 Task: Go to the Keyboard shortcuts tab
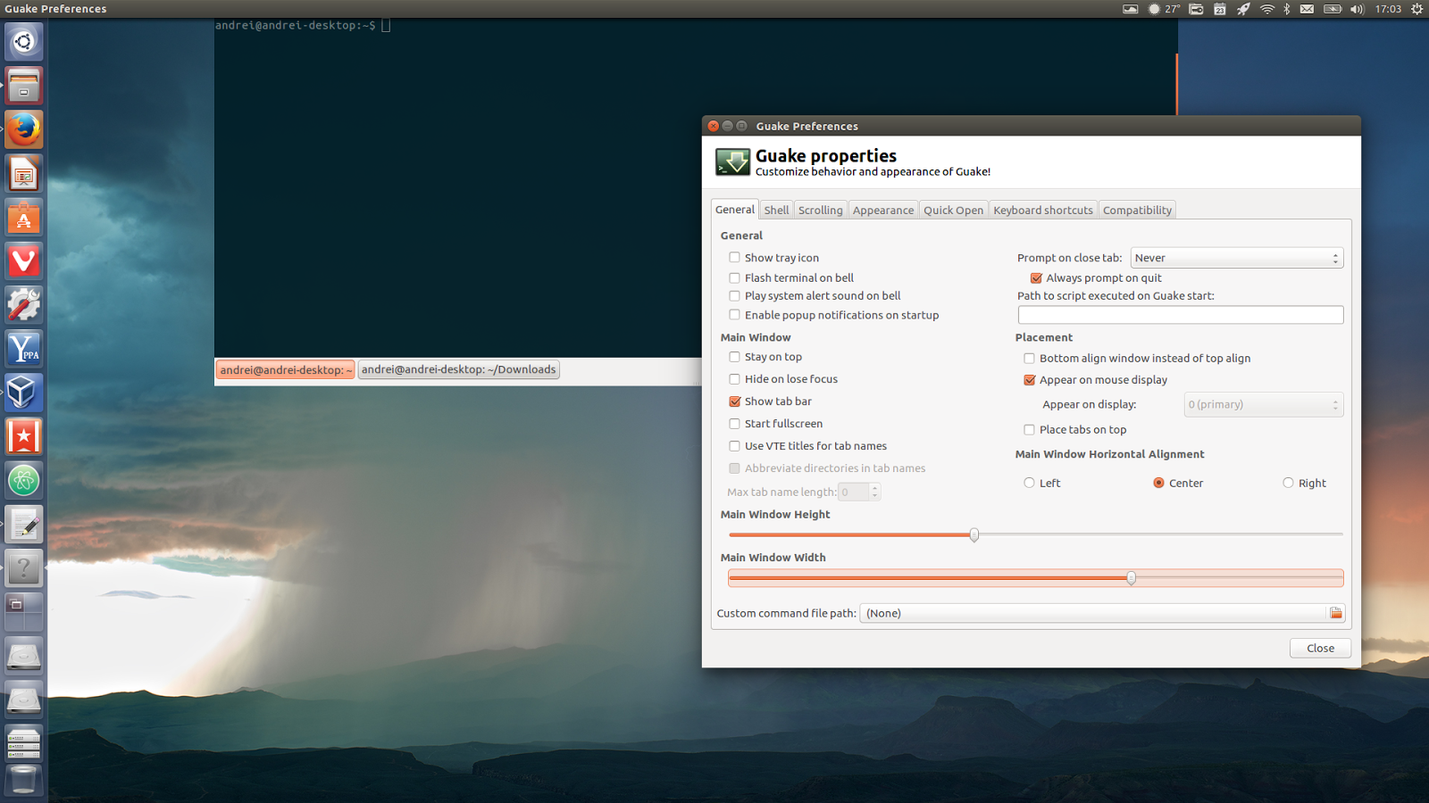[x=1043, y=210]
